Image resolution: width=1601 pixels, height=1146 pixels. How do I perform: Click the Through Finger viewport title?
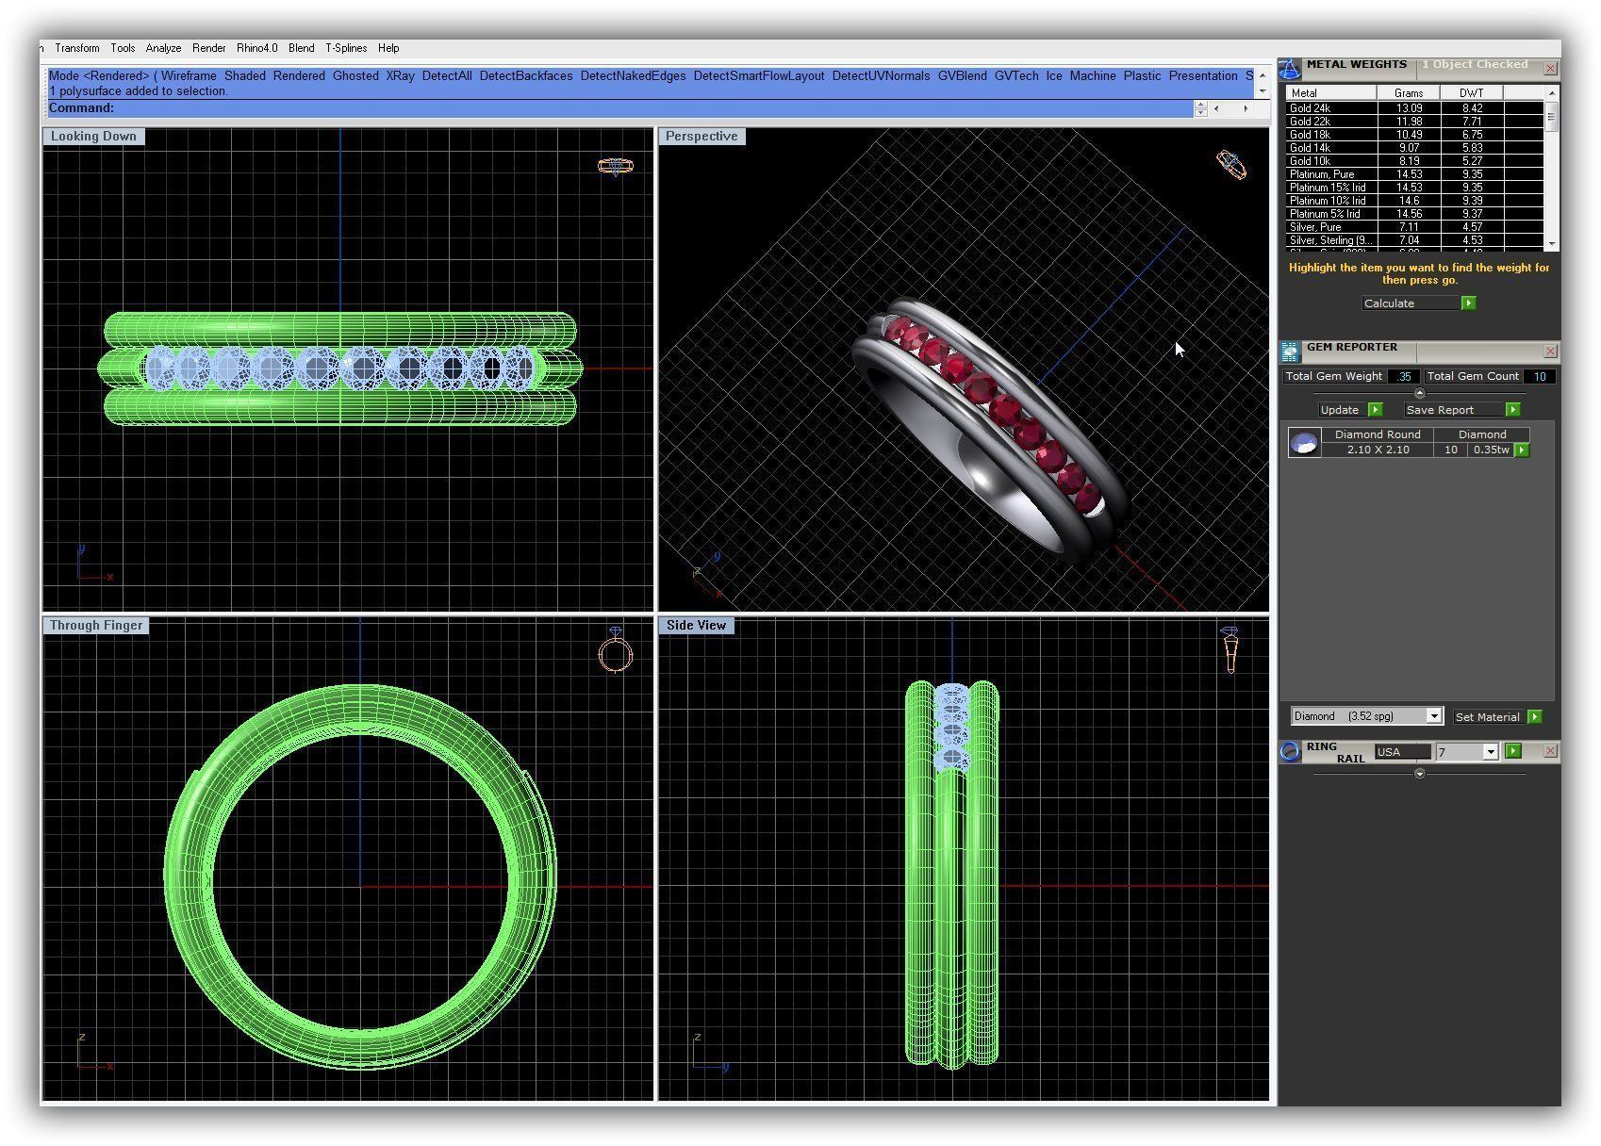(96, 626)
